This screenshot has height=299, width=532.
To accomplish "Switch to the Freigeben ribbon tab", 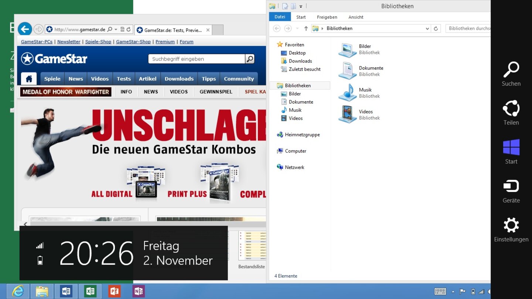I will click(327, 17).
